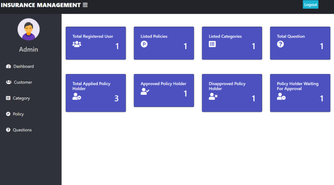The width and height of the screenshot is (334, 185).
Task: Click the Category list icon in sidebar
Action: (x=8, y=98)
